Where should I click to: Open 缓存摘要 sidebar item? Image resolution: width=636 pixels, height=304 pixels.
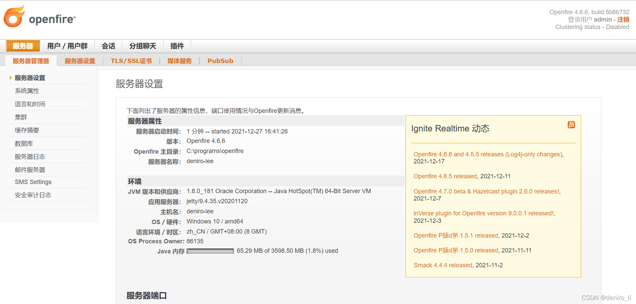coord(27,130)
